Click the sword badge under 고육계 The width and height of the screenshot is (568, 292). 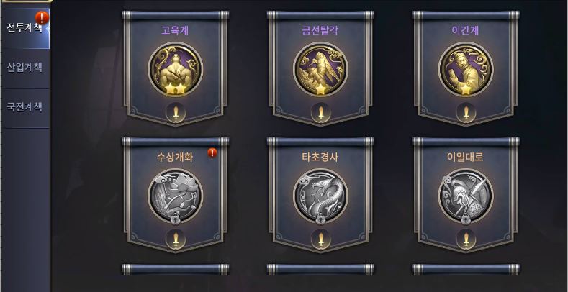(176, 112)
